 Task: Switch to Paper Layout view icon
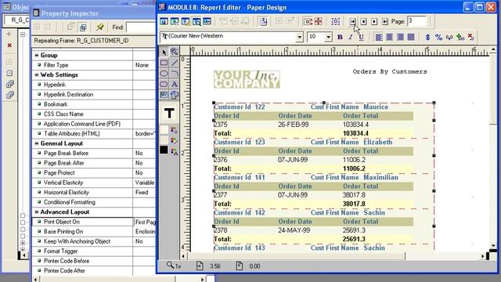coord(186,21)
